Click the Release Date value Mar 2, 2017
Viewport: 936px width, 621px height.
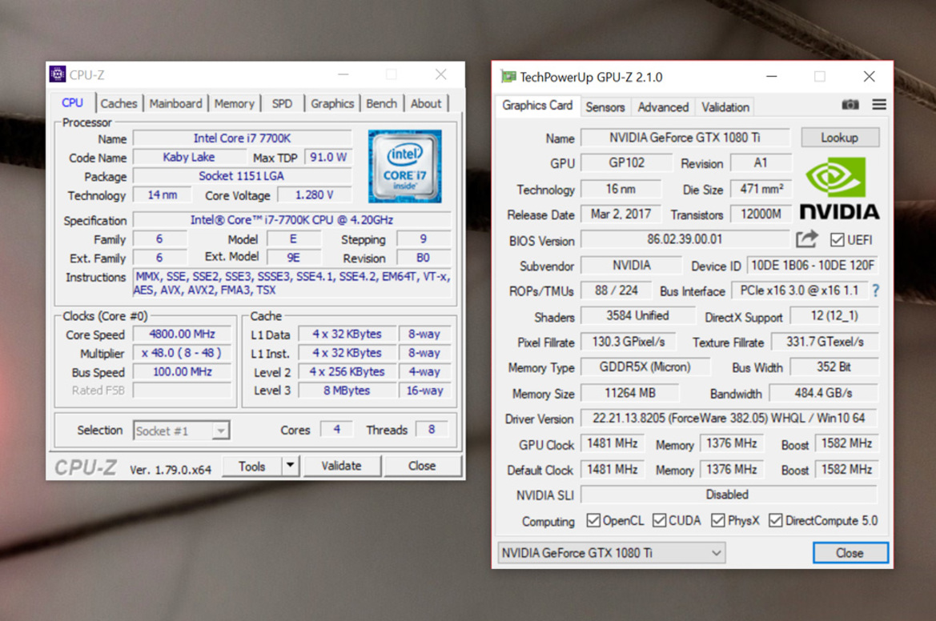tap(621, 214)
